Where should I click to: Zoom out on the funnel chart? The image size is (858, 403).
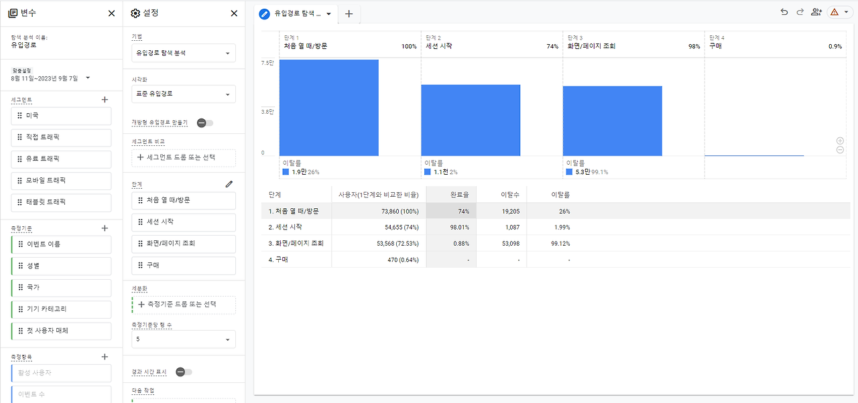(x=840, y=150)
